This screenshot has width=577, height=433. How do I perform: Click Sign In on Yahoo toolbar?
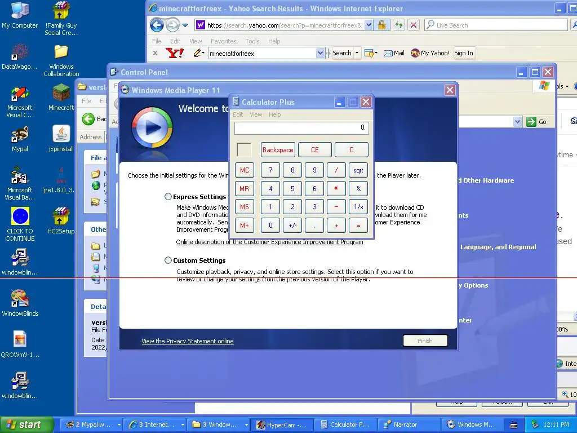463,53
